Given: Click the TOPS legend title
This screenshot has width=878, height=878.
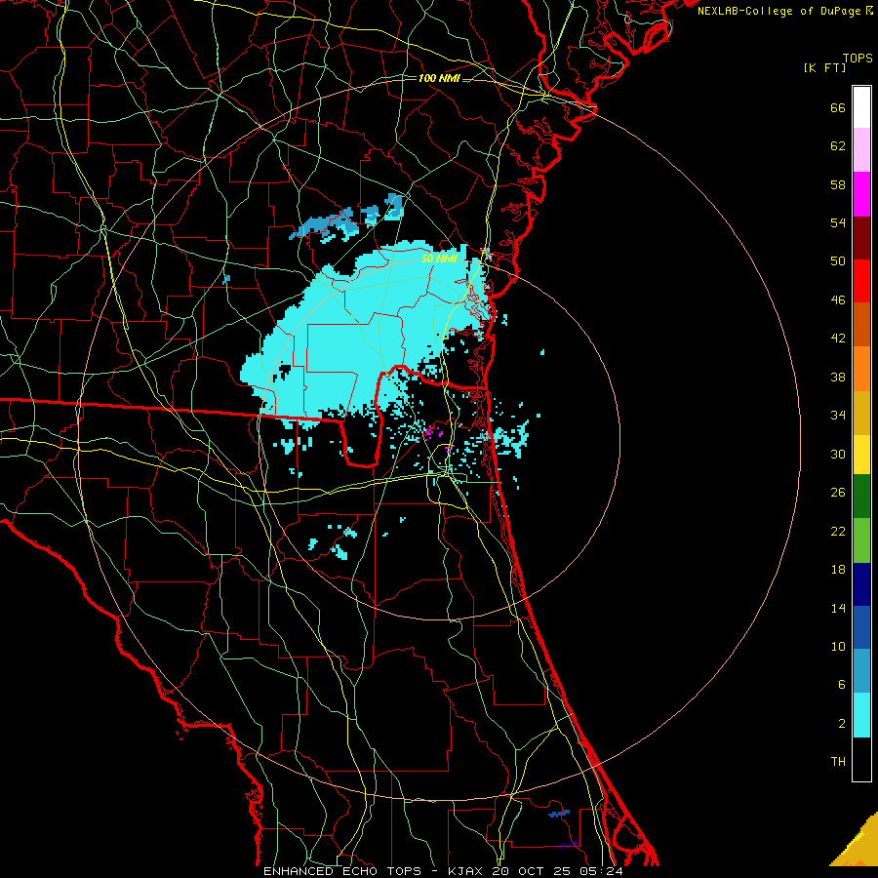Looking at the screenshot, I should pos(858,58).
